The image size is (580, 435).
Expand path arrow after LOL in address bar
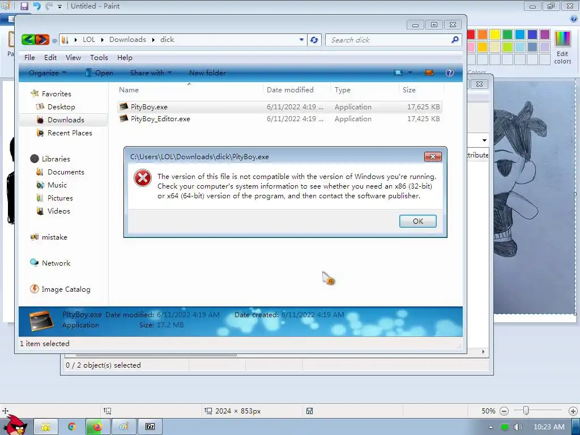102,40
